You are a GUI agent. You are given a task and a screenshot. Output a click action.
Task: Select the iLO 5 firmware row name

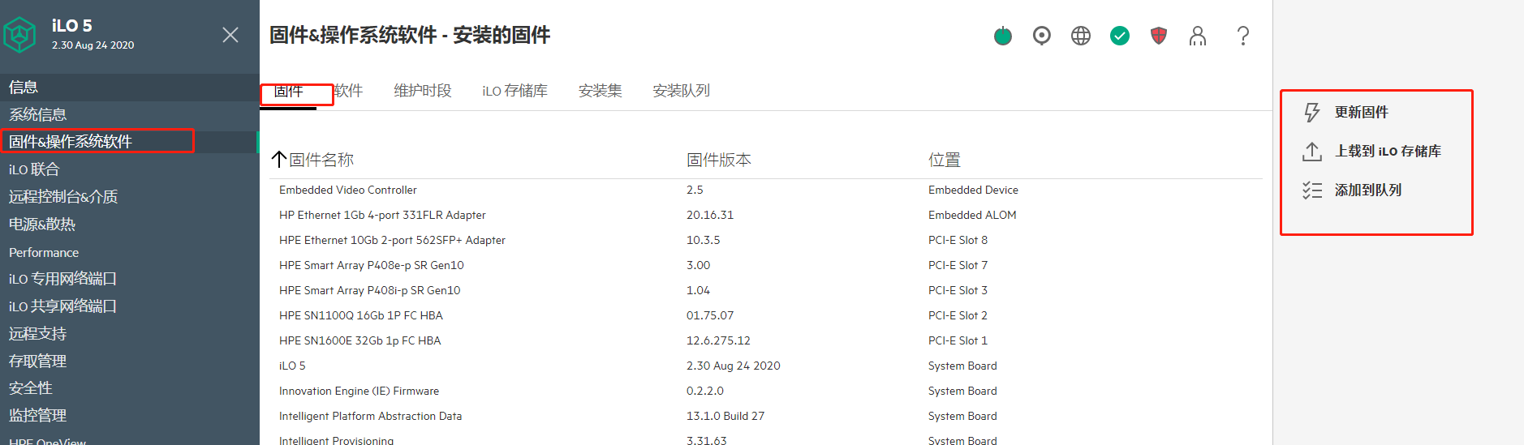pos(292,366)
